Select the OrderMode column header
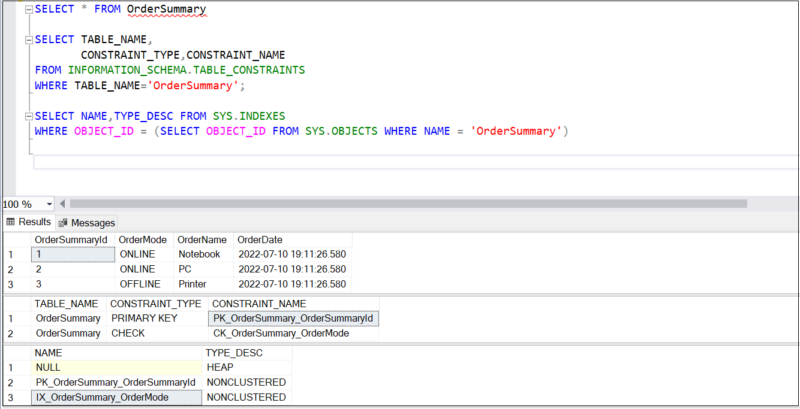 point(142,240)
